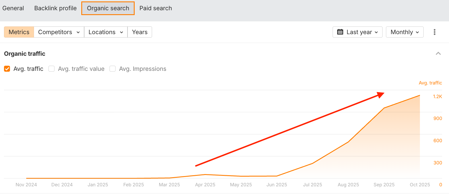Click the red arrow head annotation
The image size is (449, 194).
pos(381,95)
